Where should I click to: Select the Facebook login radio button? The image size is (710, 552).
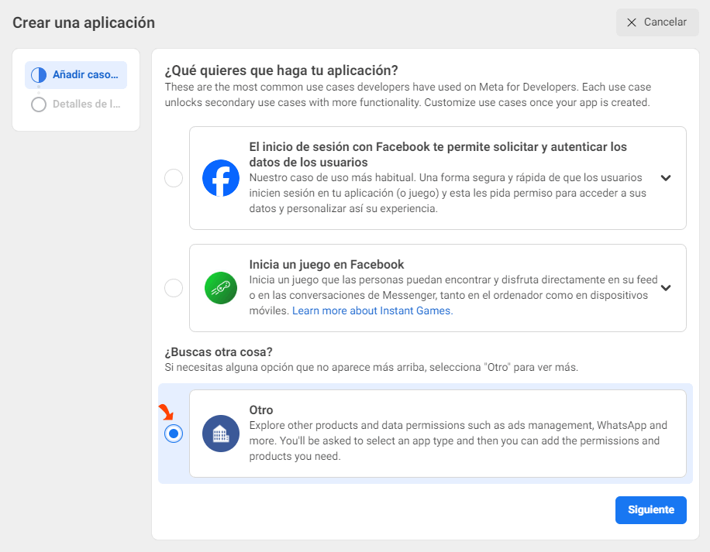pyautogui.click(x=174, y=178)
